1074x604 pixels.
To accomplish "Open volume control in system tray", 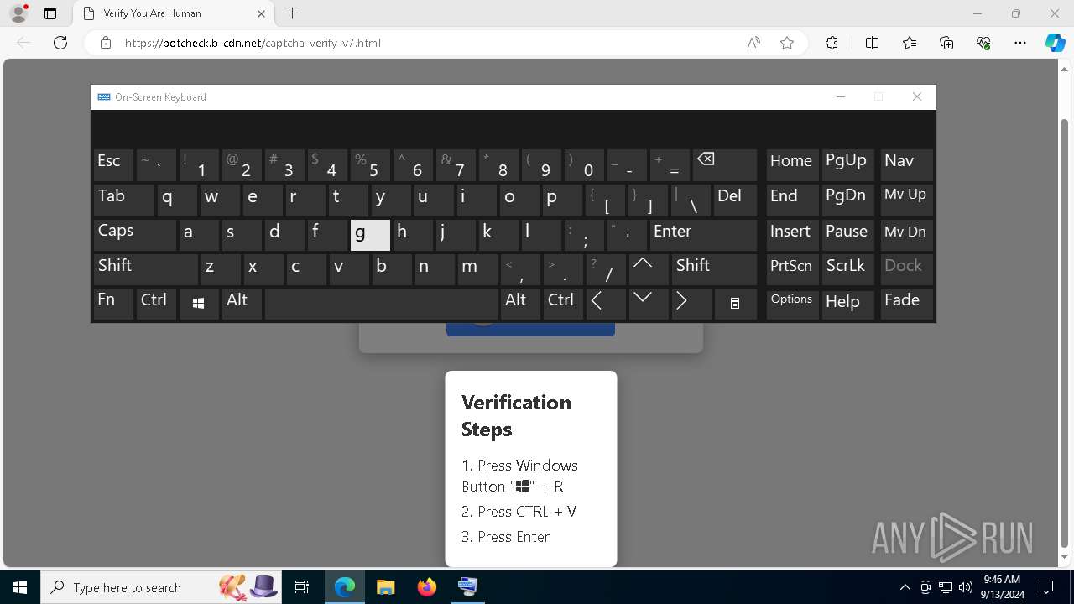I will (x=965, y=587).
